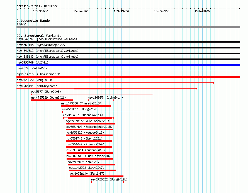Click ruler position 159749400
The width and height of the screenshot is (248, 193).
[202, 11]
